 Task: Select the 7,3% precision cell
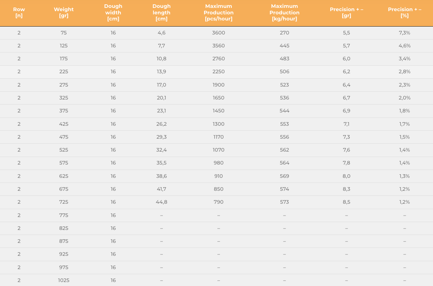[x=405, y=33]
